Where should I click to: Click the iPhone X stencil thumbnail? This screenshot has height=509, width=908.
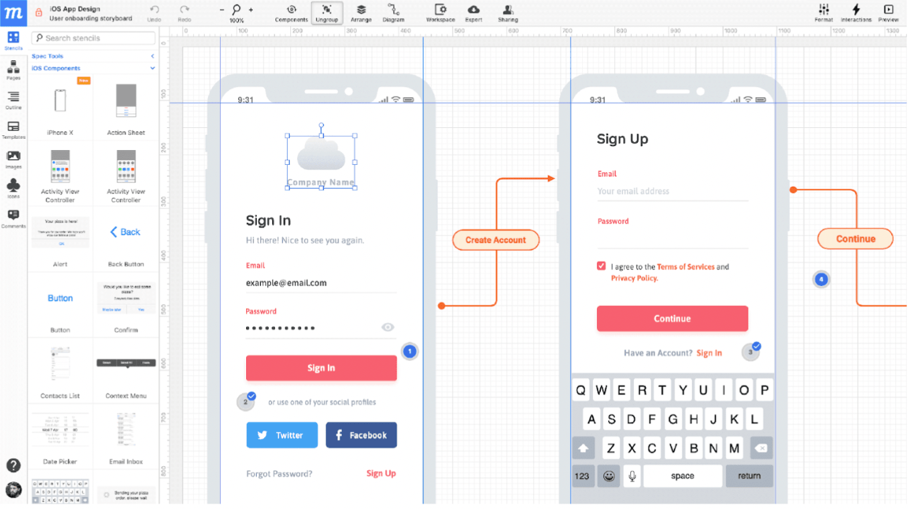point(60,100)
